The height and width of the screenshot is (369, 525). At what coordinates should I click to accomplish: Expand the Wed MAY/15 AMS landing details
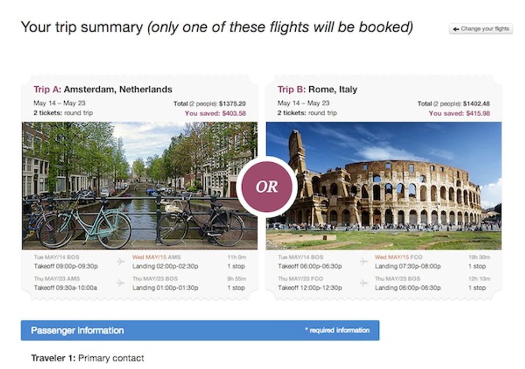158,257
